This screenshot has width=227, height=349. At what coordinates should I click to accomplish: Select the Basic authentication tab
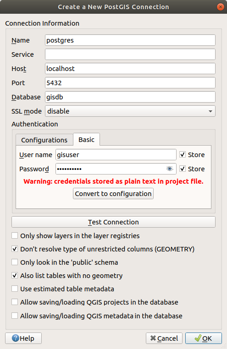(x=86, y=140)
